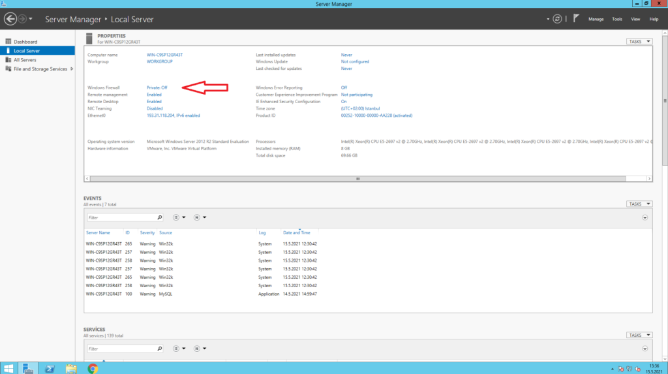This screenshot has width=668, height=374.
Task: Click the refresh icon in the header
Action: tap(557, 19)
